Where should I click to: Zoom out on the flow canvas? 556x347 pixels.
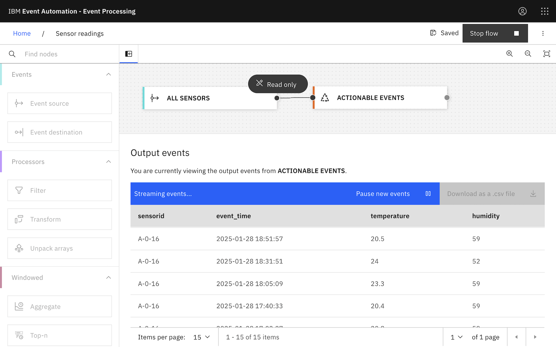tap(528, 54)
